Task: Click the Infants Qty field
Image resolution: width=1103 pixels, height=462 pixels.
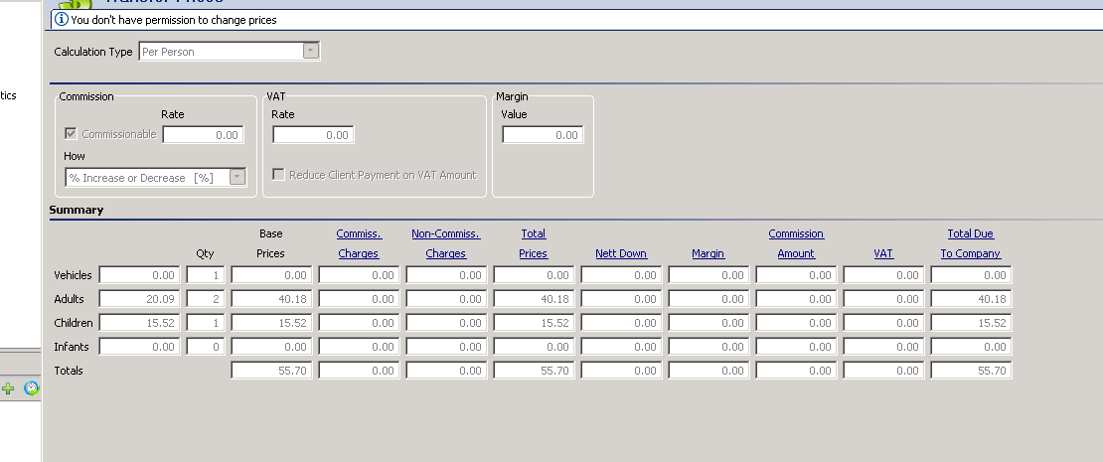Action: point(206,347)
